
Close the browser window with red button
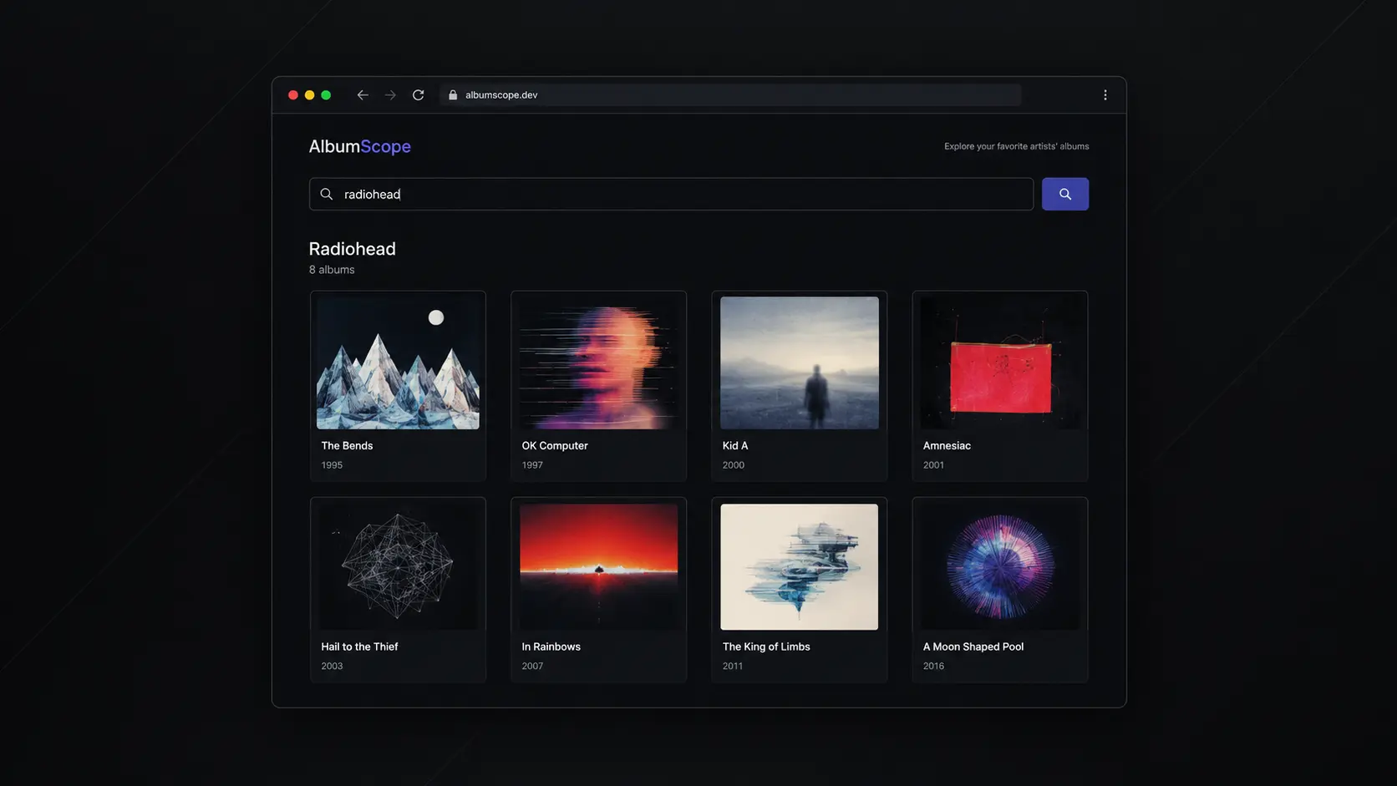click(293, 95)
